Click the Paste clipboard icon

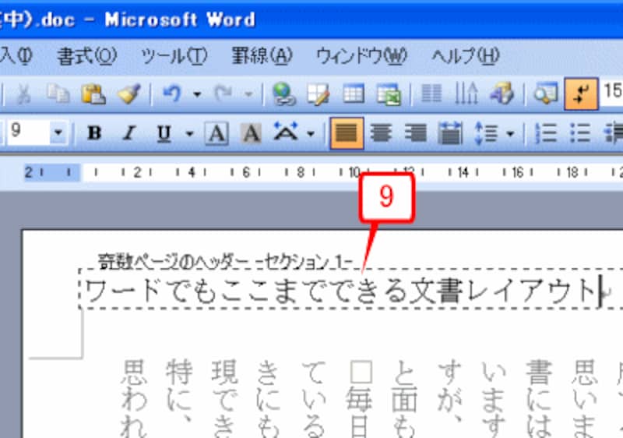point(93,94)
